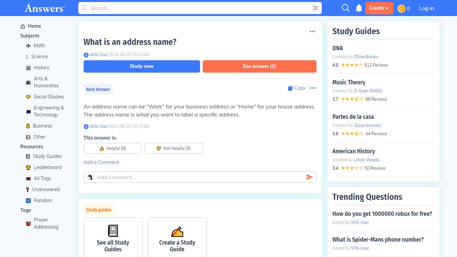Open notifications bell
Image resolution: width=457 pixels, height=257 pixels.
coord(359,8)
